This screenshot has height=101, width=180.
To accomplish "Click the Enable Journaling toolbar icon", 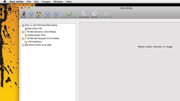I will [69, 13].
